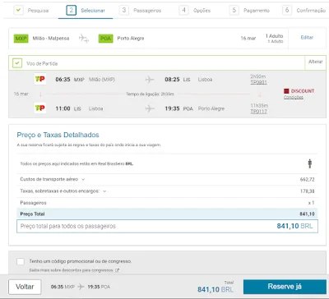
Task: Click the adult passenger icon in price table
Action: (x=310, y=163)
